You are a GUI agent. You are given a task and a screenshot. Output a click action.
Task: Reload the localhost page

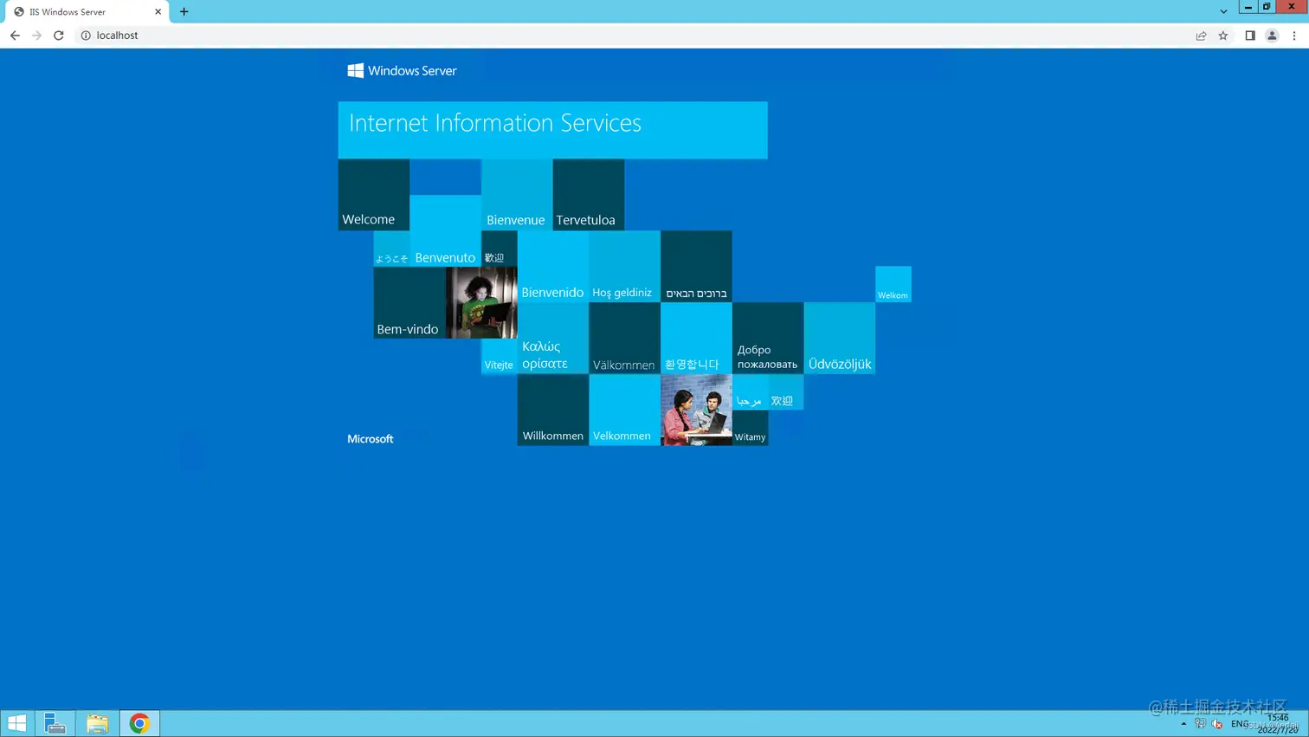coord(59,36)
